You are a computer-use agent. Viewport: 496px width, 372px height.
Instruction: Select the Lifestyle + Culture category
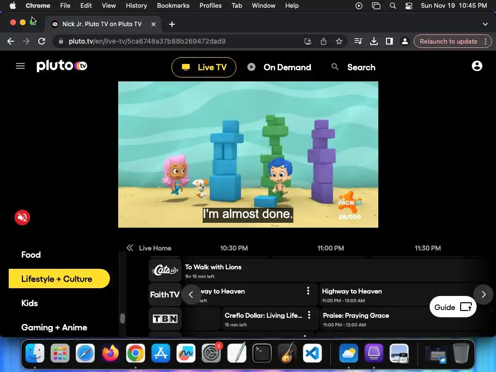(x=59, y=279)
